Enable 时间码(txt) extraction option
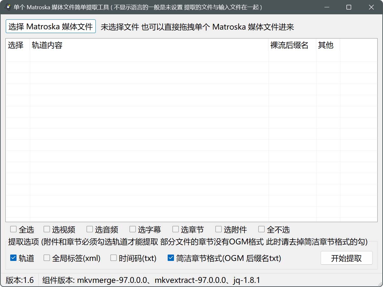Screen dimensions: 383x287 click(x=114, y=258)
